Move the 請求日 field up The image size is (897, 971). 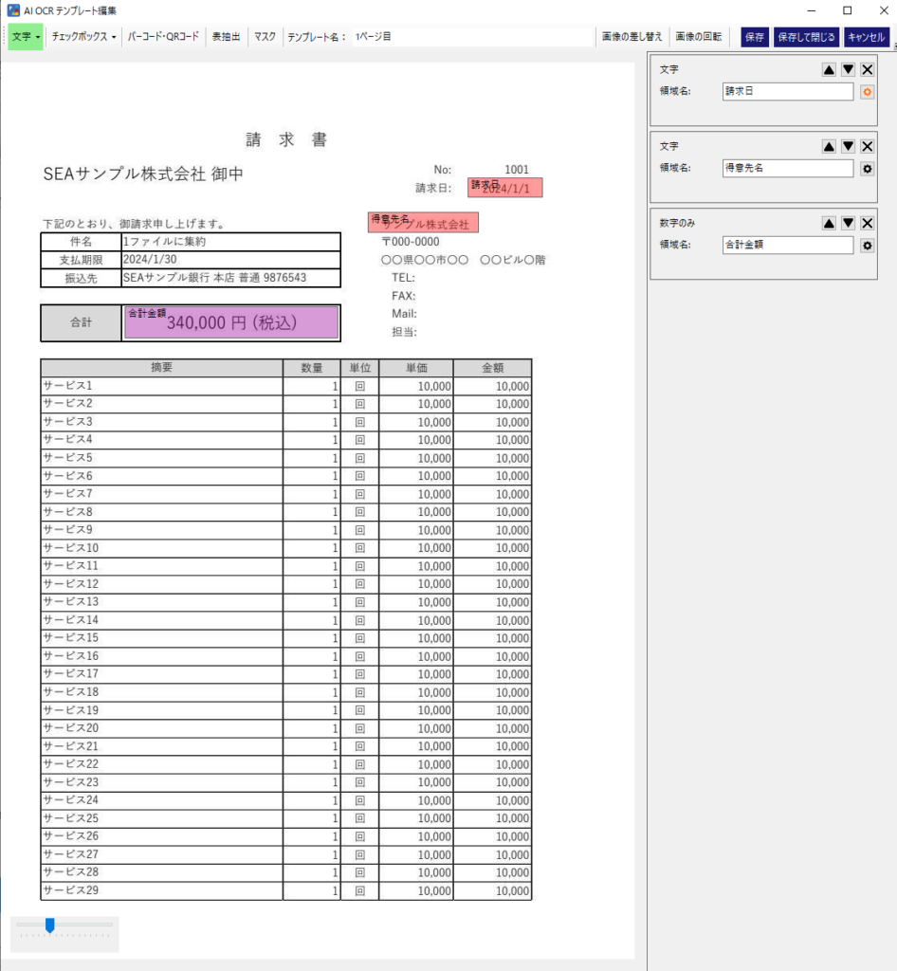coord(829,70)
